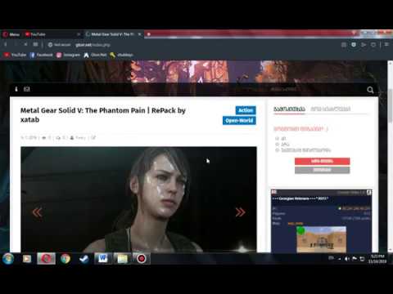Viewport: 393px width, 294px height.
Task: Click the site header mail icon
Action: point(26,89)
